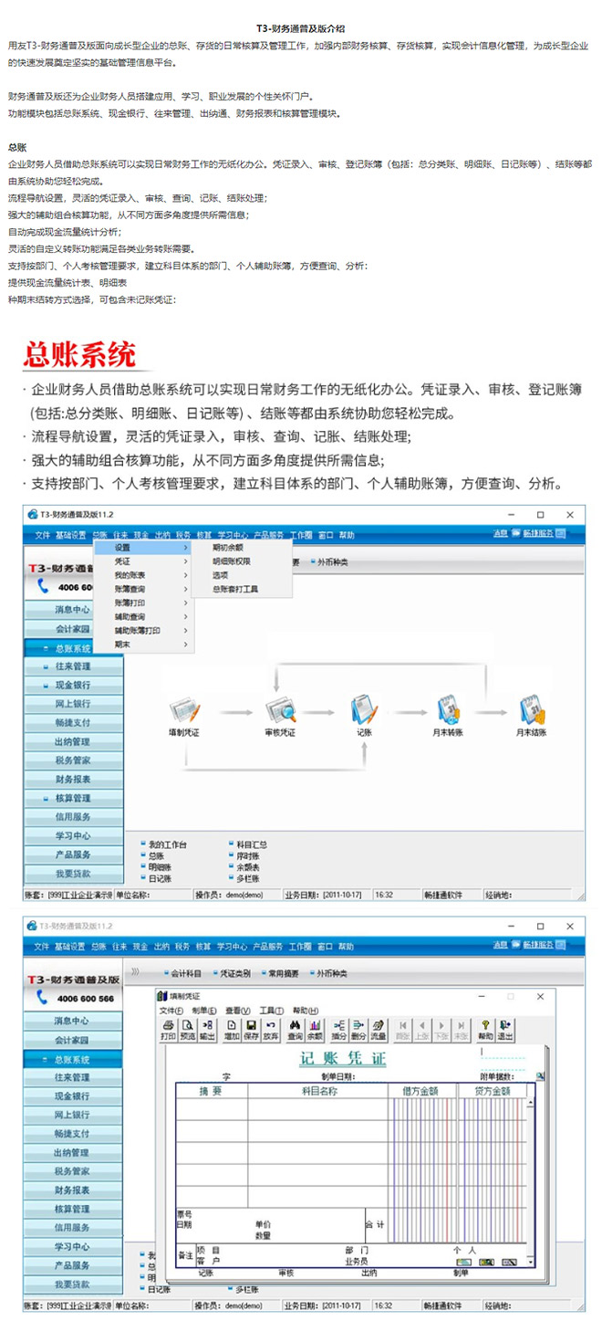The width and height of the screenshot is (602, 1331).
Task: Click 常用摘要 shortcut in lower window toolbar
Action: [x=284, y=973]
